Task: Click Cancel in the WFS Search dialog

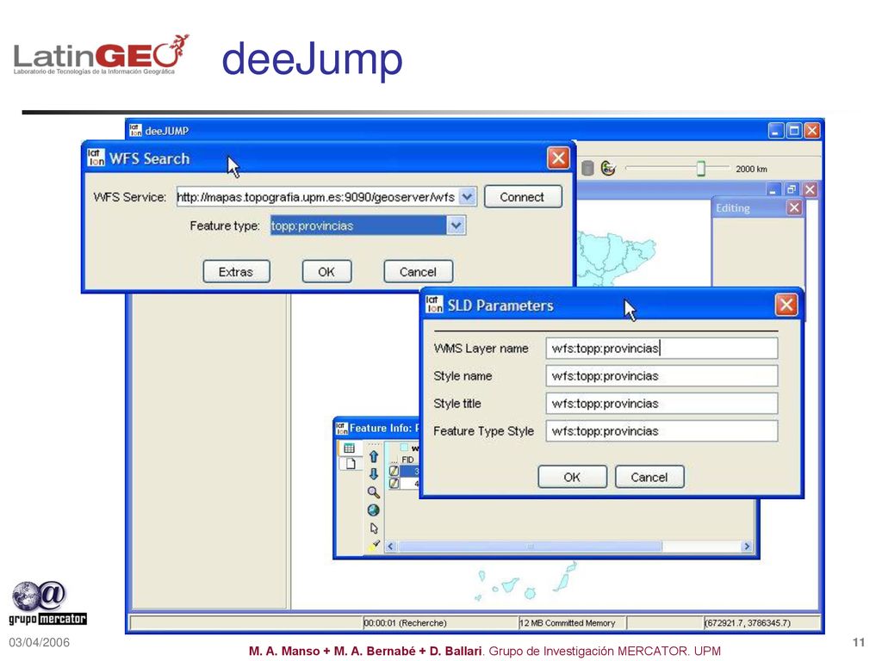Action: (418, 272)
